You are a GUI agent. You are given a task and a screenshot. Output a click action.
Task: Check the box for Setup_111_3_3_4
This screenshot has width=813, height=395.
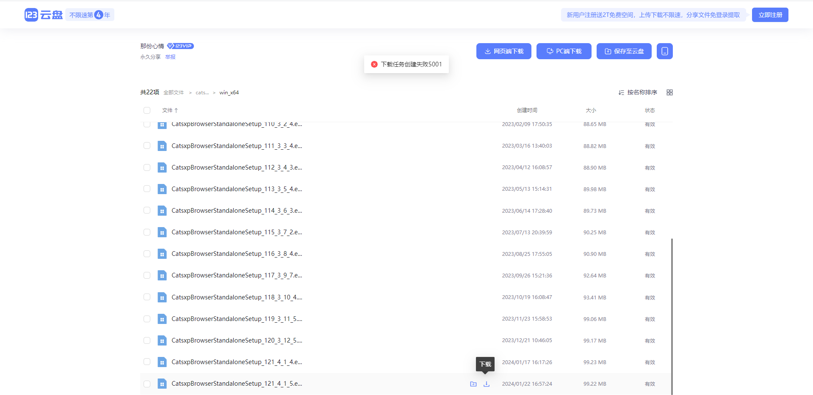(147, 145)
